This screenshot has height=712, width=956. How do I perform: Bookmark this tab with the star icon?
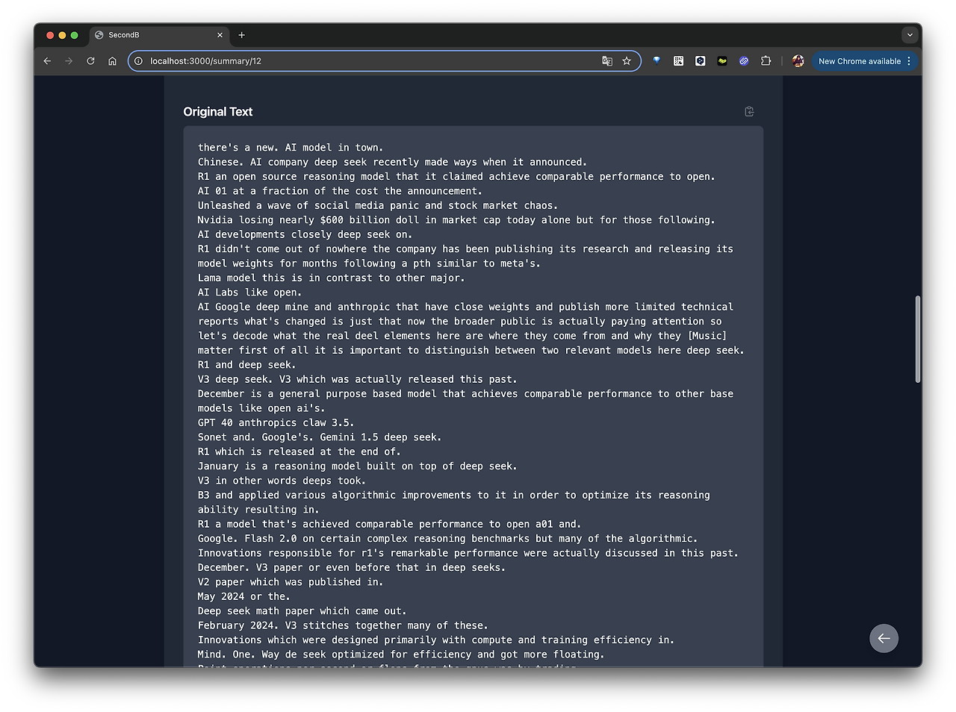pyautogui.click(x=627, y=61)
